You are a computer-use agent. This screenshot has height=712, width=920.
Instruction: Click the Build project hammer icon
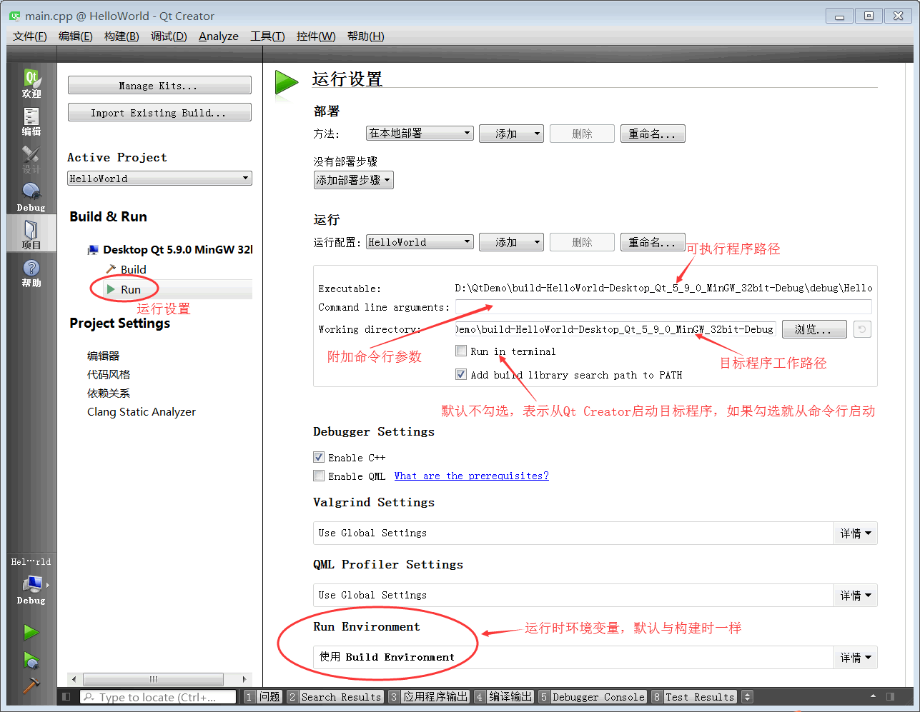31,685
